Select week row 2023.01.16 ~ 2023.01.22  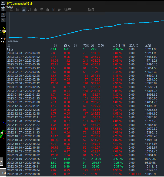82,95
